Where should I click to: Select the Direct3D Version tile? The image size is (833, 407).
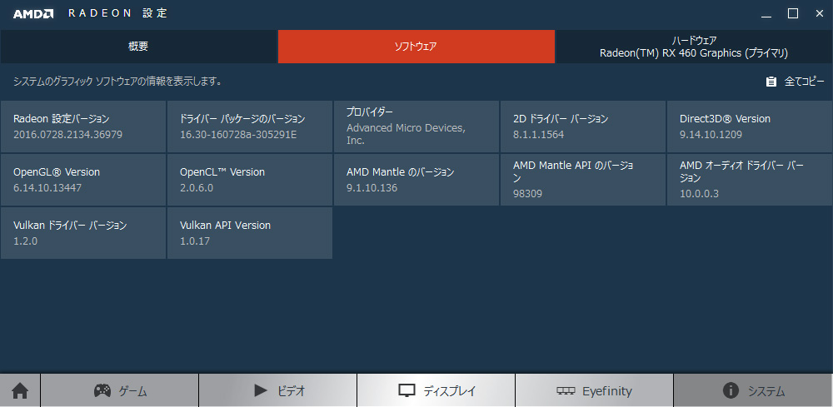point(749,127)
